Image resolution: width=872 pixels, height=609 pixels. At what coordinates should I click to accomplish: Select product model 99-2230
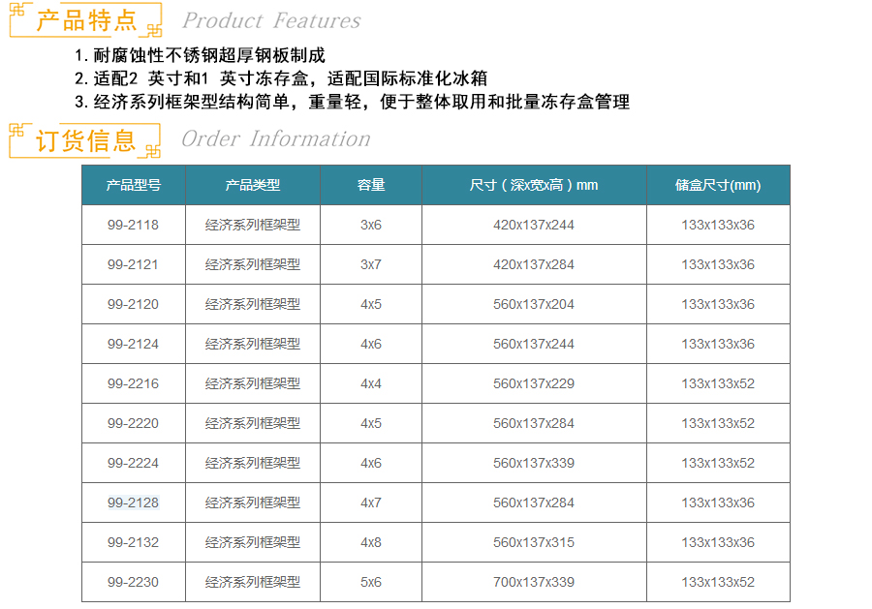134,582
